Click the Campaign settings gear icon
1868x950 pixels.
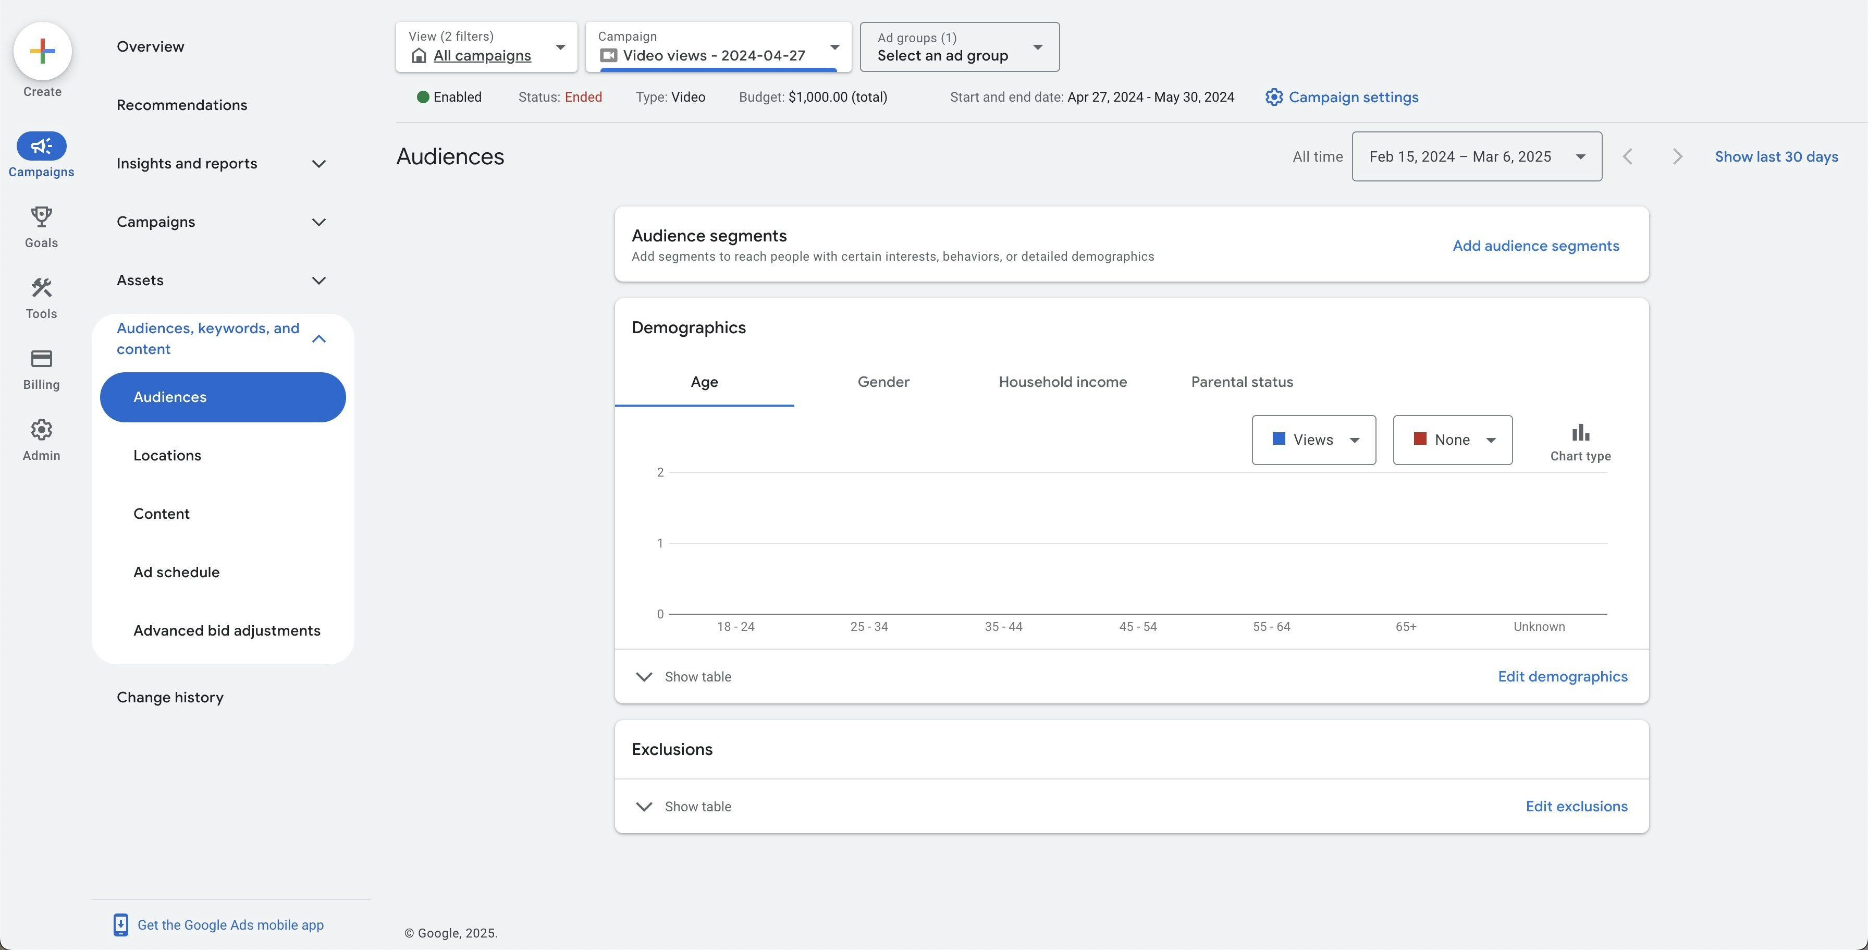click(x=1273, y=97)
